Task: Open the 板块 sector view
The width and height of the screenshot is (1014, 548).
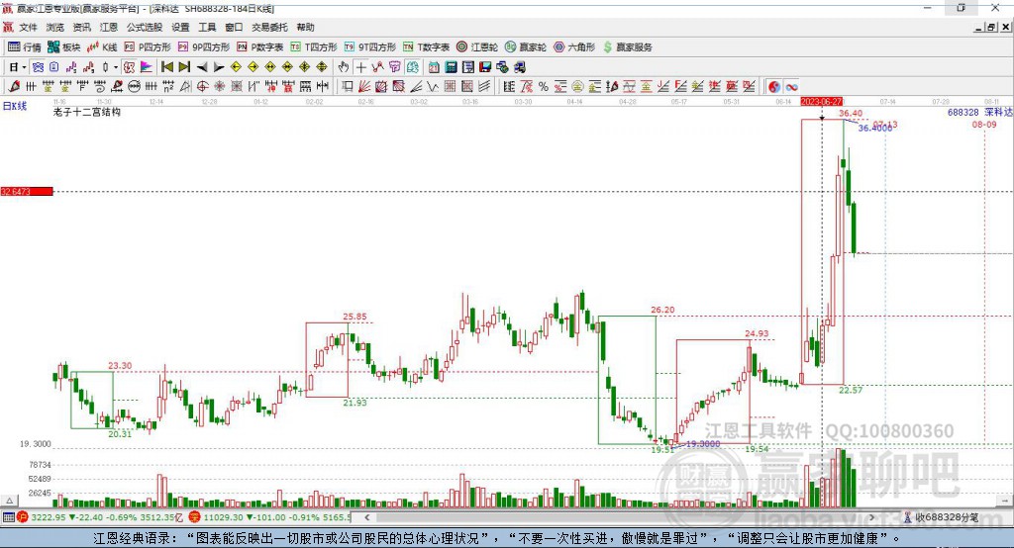Action: 64,47
